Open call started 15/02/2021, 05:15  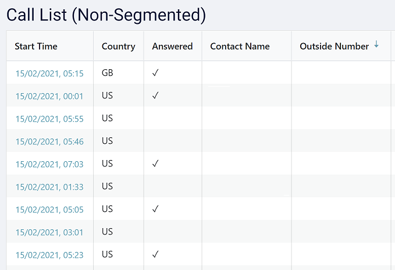pos(49,73)
